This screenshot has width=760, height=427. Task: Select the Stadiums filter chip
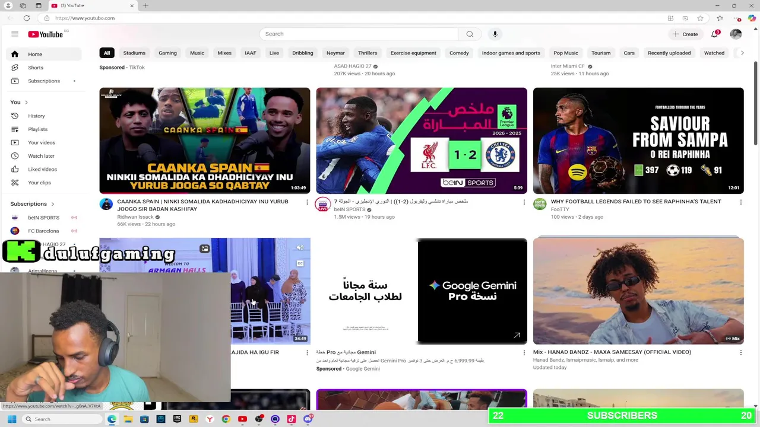[134, 53]
